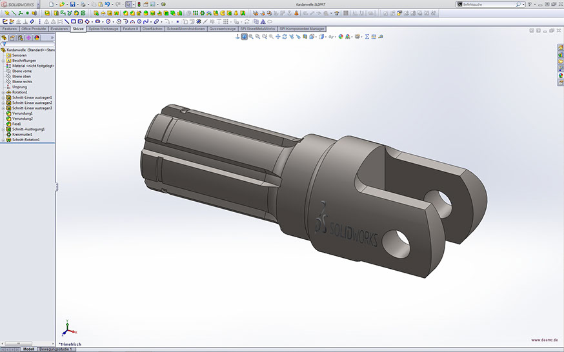Image resolution: width=564 pixels, height=352 pixels.
Task: Click the Pan (move arrows) view icon
Action: click(x=277, y=37)
